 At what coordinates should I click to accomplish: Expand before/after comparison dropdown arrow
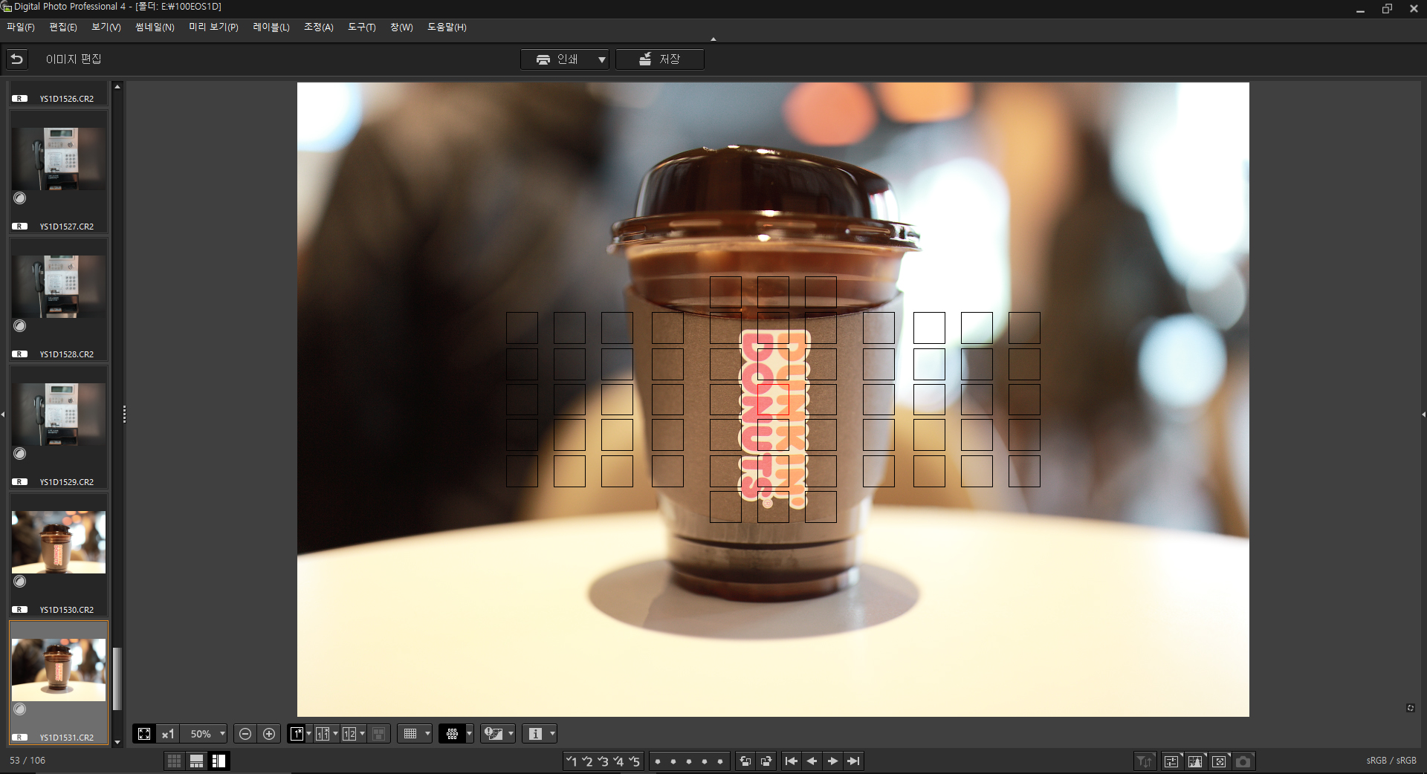336,734
